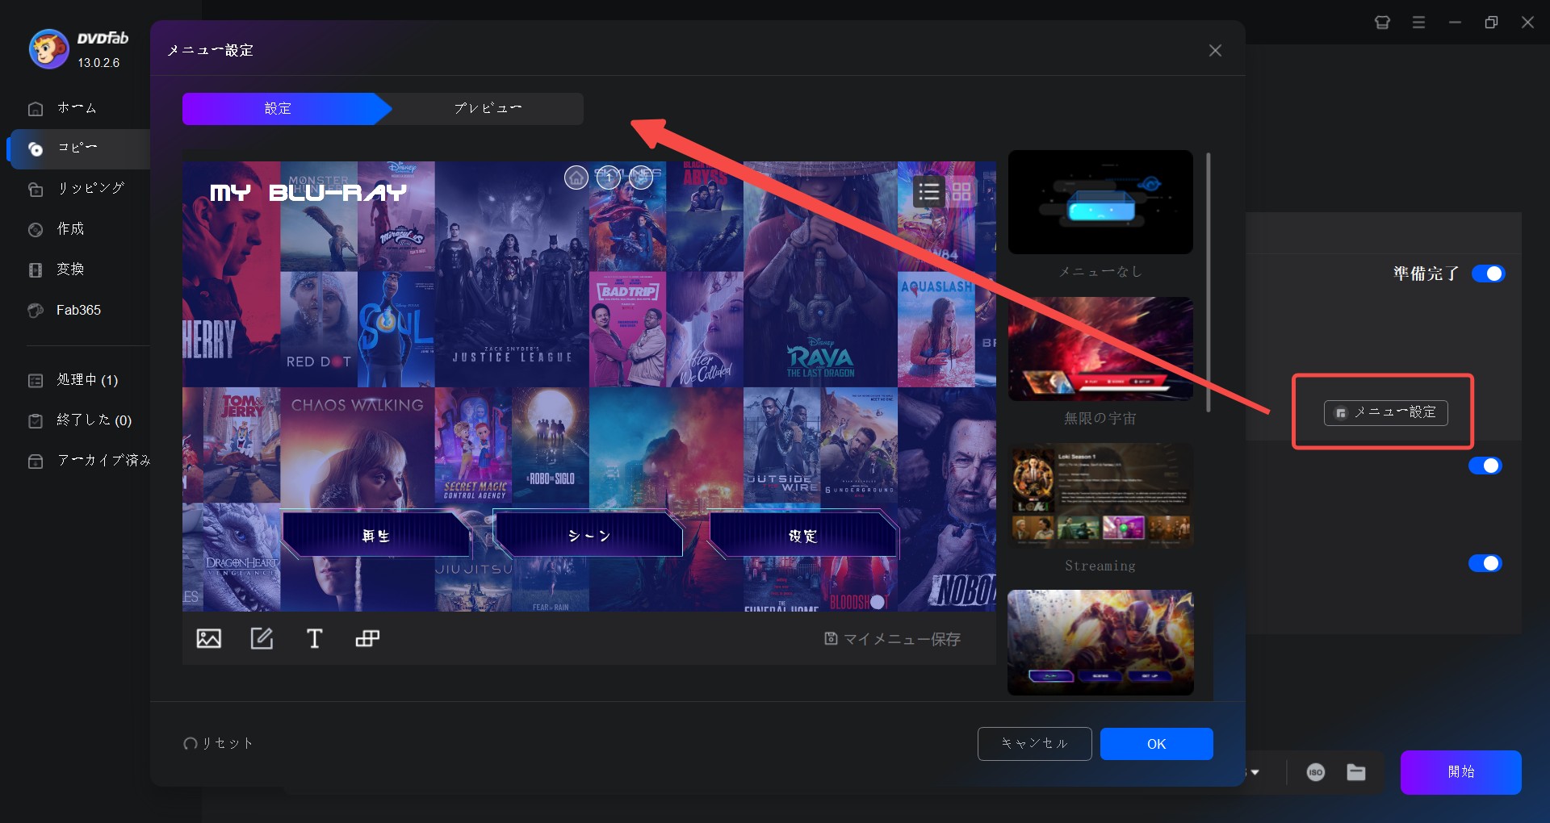Choose the メニューなし template thumbnail
This screenshot has height=823, width=1550.
[x=1100, y=202]
